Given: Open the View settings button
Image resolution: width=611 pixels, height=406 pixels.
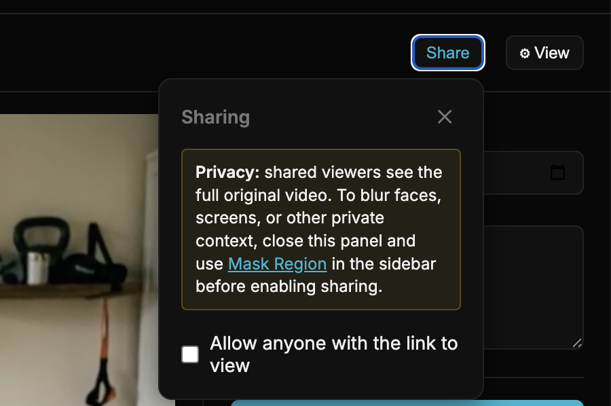Looking at the screenshot, I should coord(544,52).
